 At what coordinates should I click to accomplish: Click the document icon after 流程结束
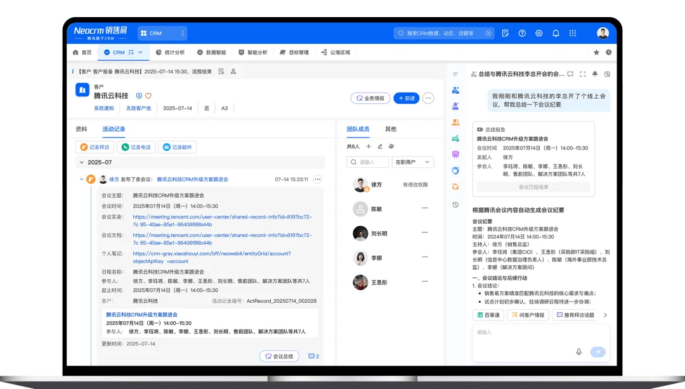221,72
